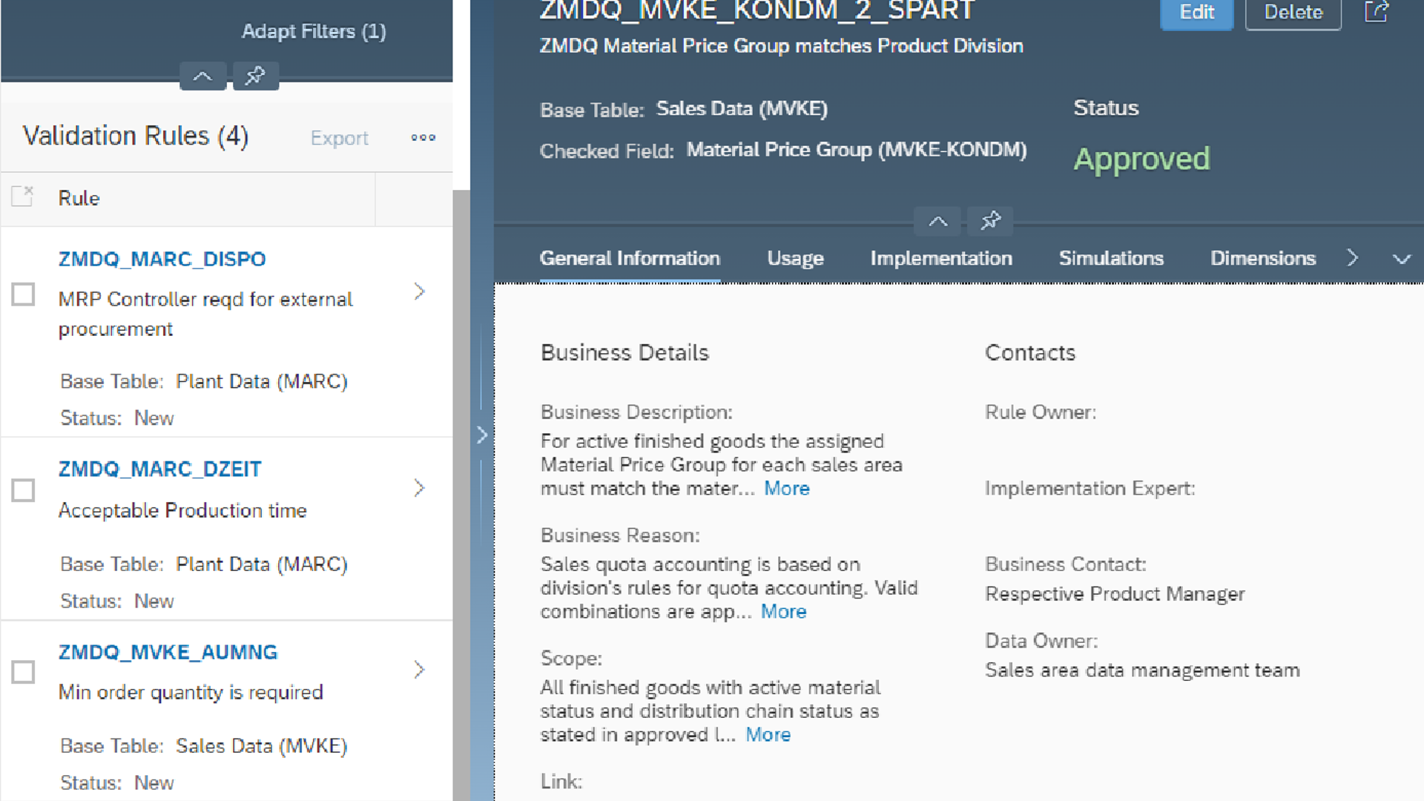Click the deselect-all icon beside Rule column
The height and width of the screenshot is (801, 1424).
coord(23,197)
